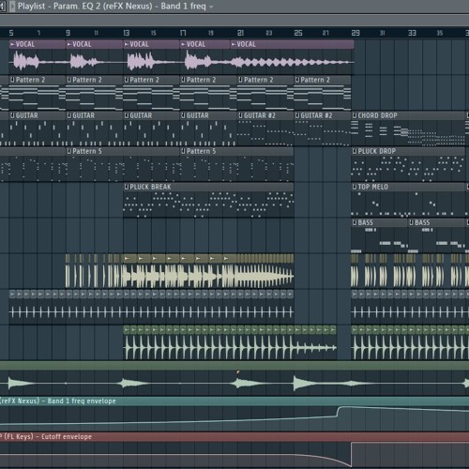Open menu icon of Pattern 2 clip at bar 9
Screen dimensions: 469x469
pyautogui.click(x=69, y=80)
